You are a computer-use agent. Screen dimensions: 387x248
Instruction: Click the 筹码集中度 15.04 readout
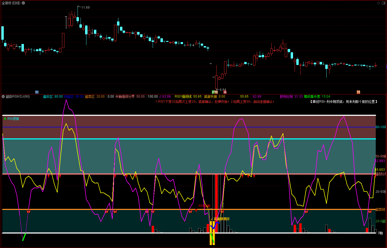[317, 97]
